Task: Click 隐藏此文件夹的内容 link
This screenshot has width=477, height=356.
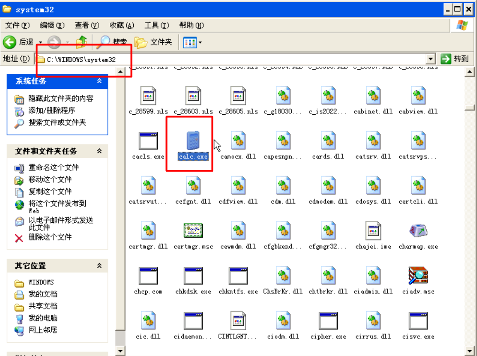Action: [61, 99]
